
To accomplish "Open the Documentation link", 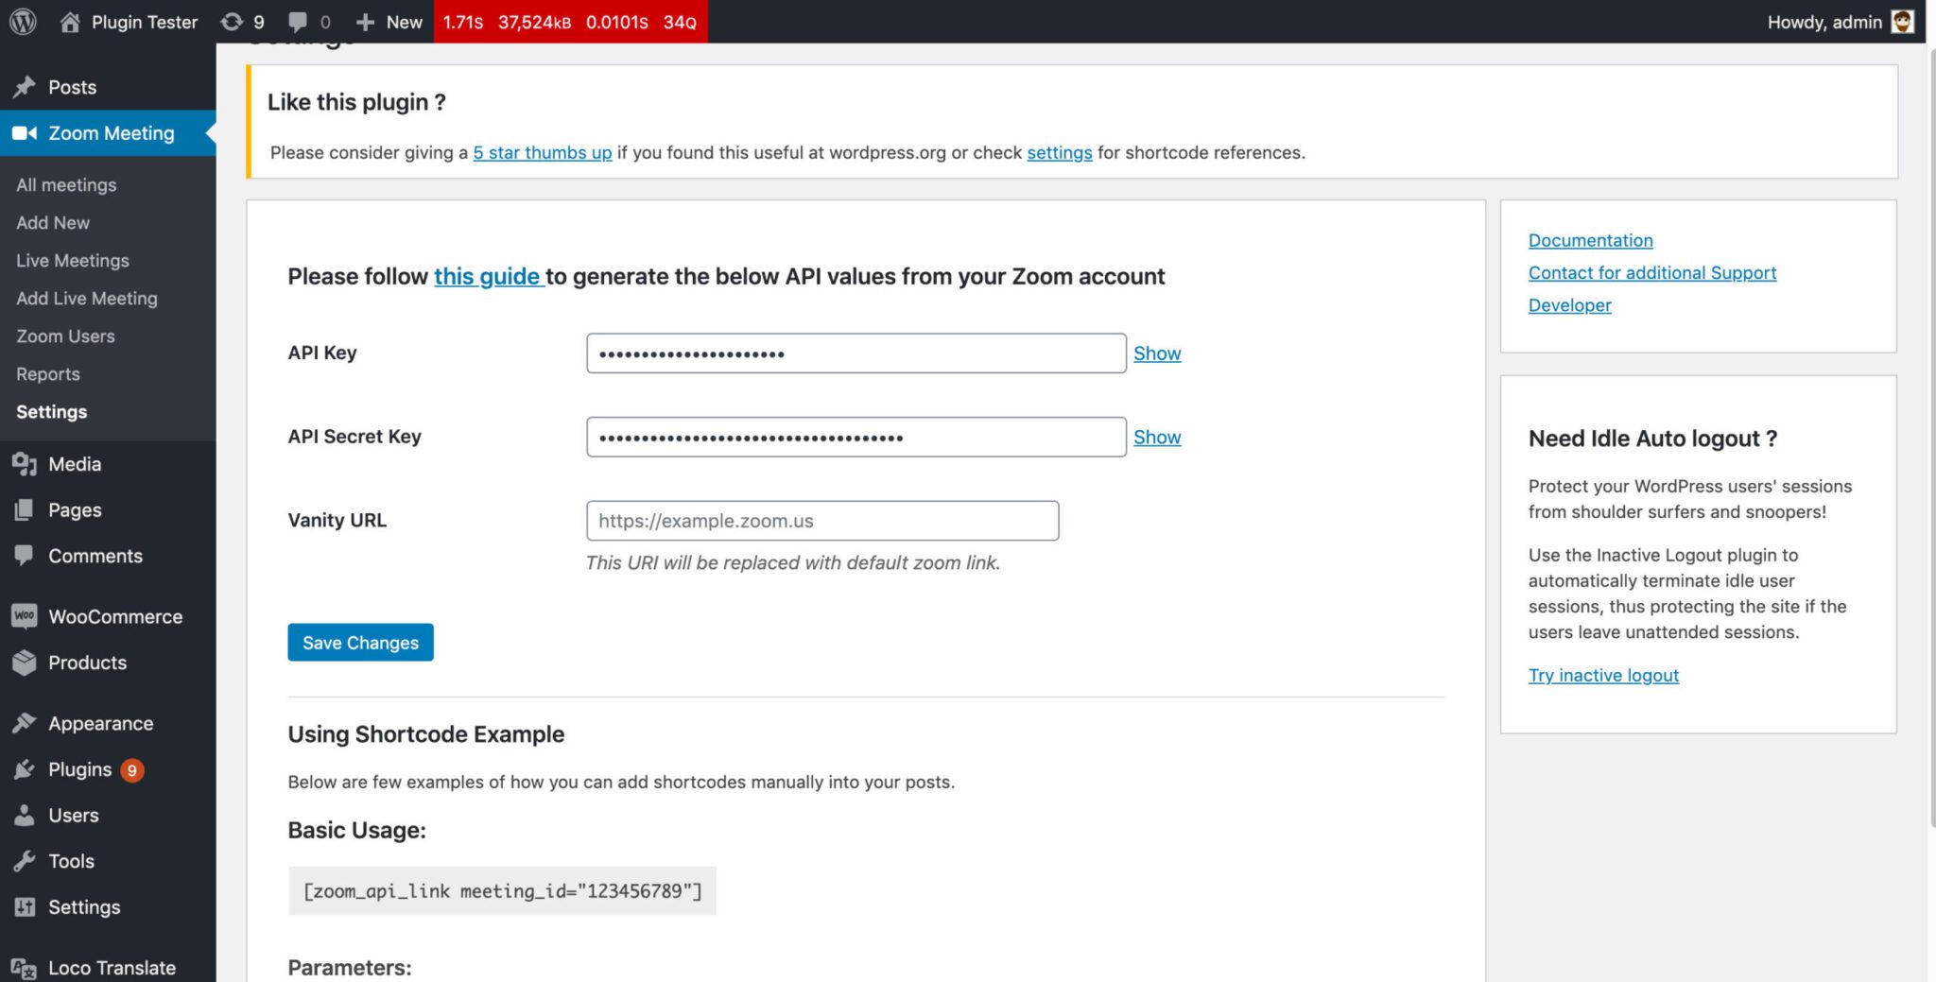I will (1590, 241).
